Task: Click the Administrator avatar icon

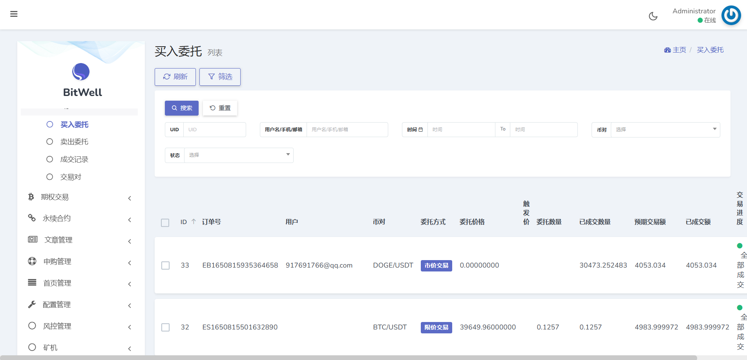Action: pyautogui.click(x=731, y=16)
